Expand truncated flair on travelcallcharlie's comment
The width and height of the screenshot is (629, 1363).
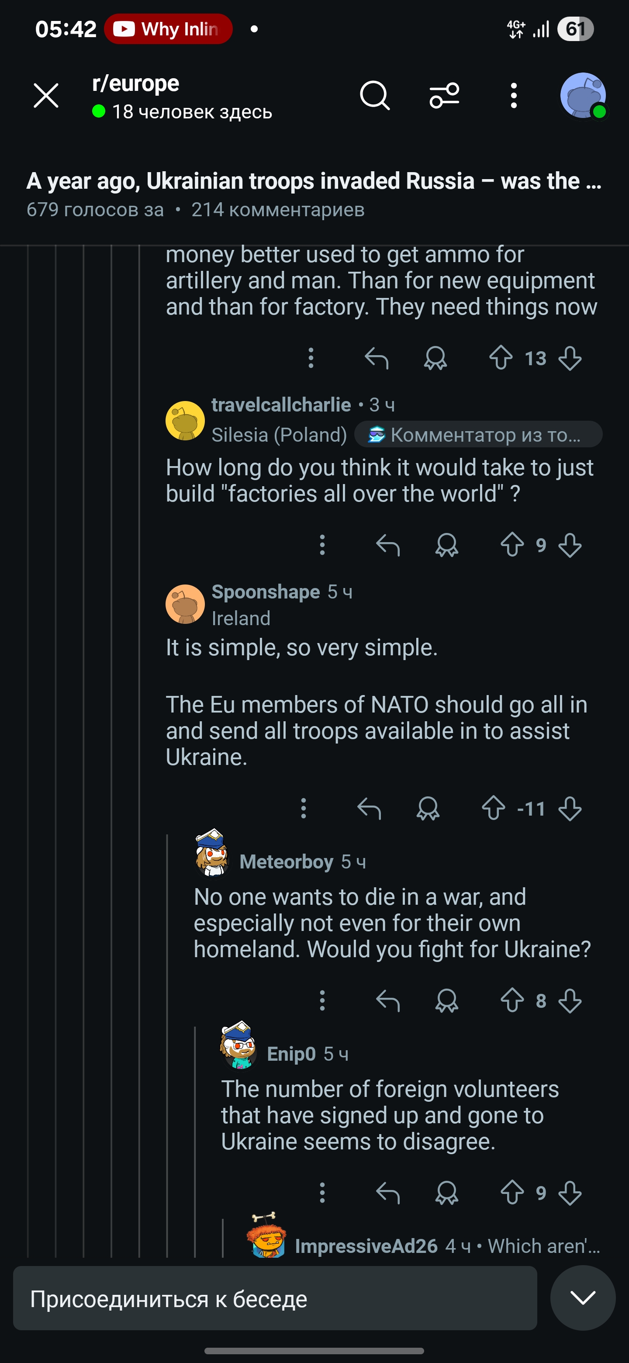tap(478, 434)
